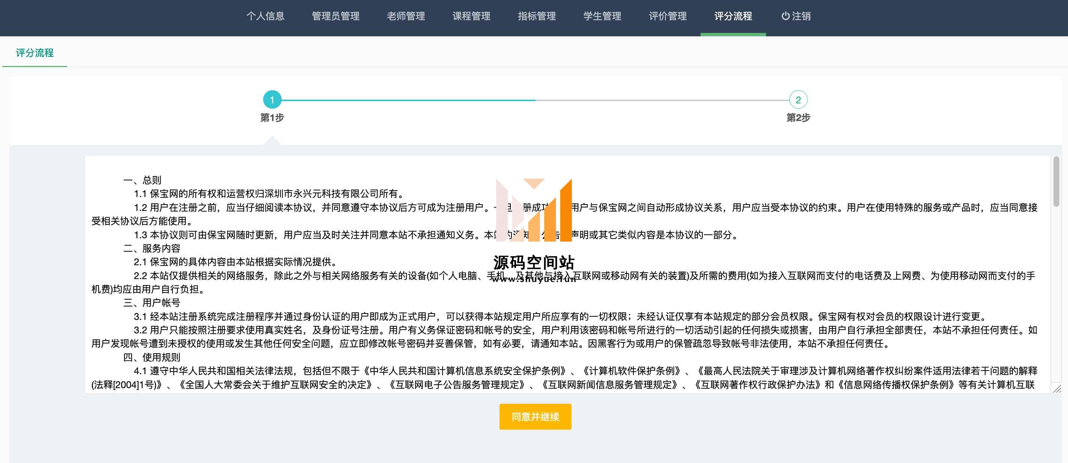Open the 评价管理 section

[x=667, y=16]
